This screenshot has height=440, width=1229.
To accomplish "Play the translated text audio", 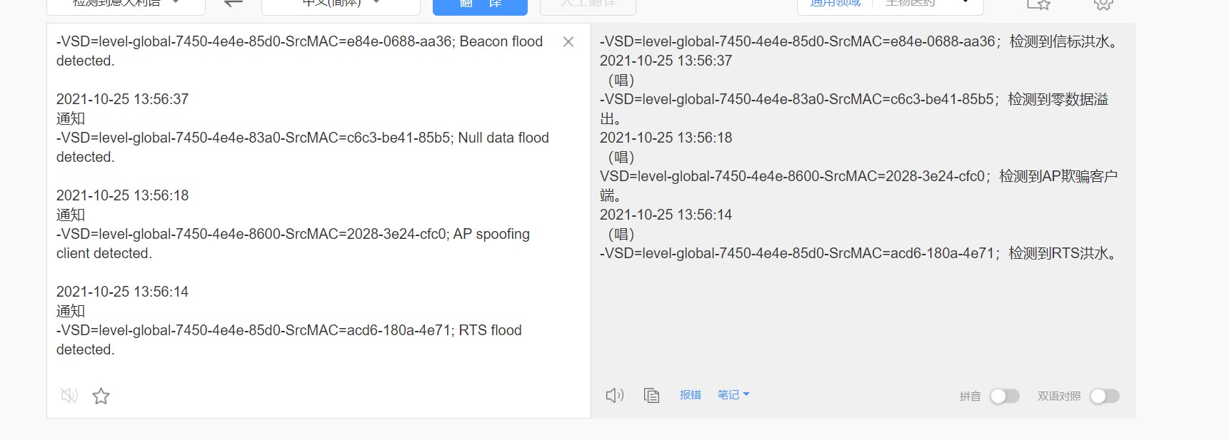I will (615, 395).
